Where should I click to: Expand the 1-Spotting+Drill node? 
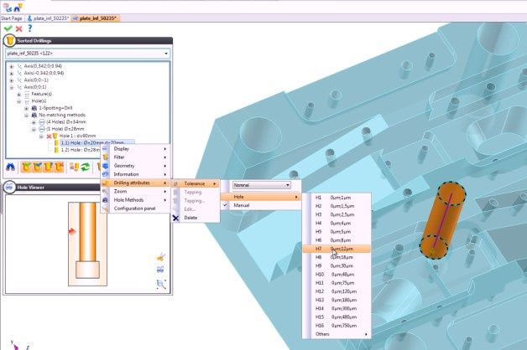click(x=27, y=108)
